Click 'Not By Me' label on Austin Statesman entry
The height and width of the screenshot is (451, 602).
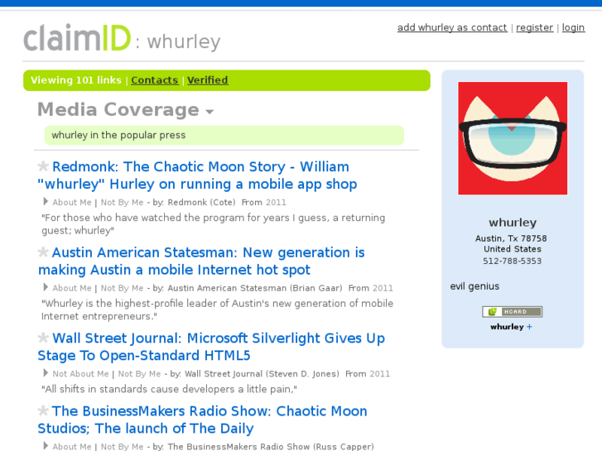pyautogui.click(x=122, y=288)
